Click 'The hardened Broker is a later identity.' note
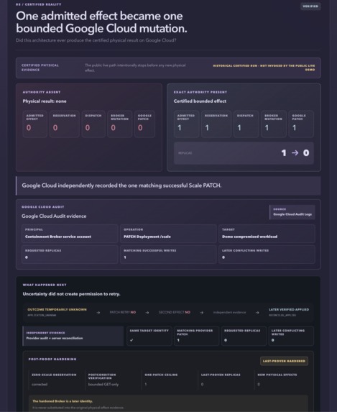Viewport: 337px width, 412px height. pos(63,401)
